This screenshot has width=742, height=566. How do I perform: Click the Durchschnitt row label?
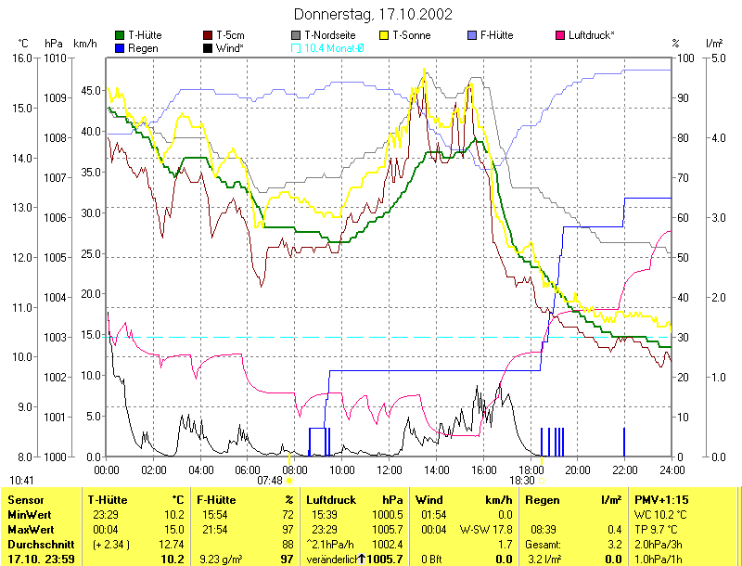coord(37,544)
